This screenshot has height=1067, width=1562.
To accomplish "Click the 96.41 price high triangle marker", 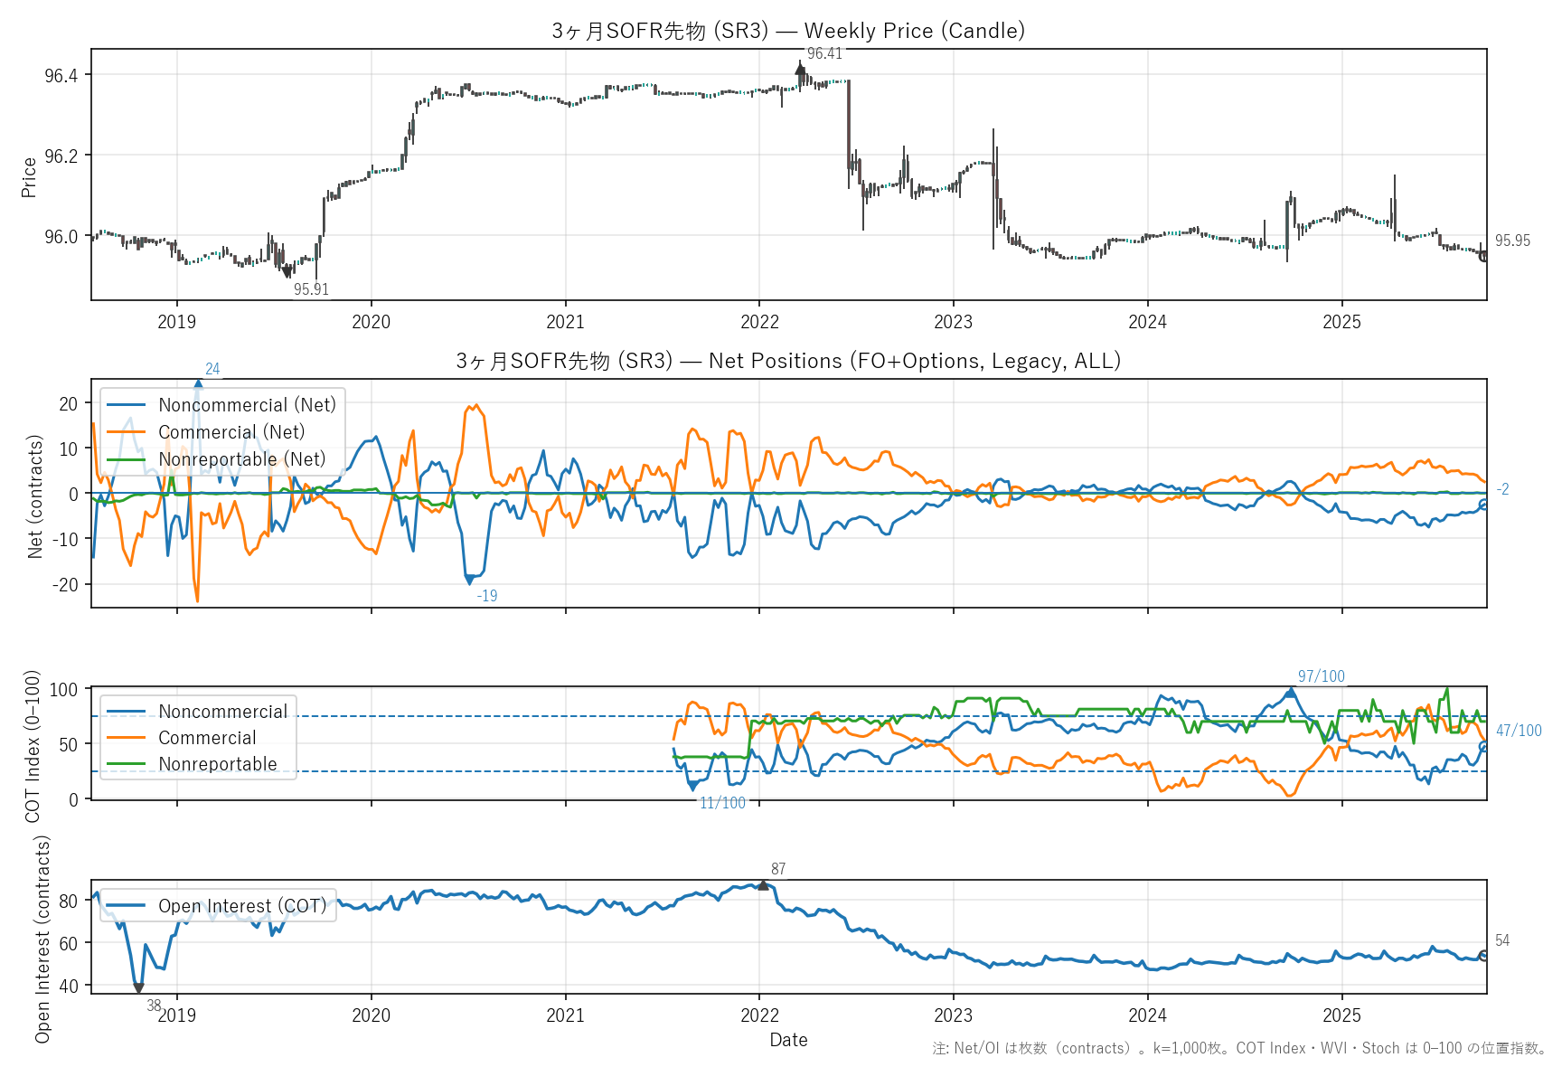I will coord(800,69).
